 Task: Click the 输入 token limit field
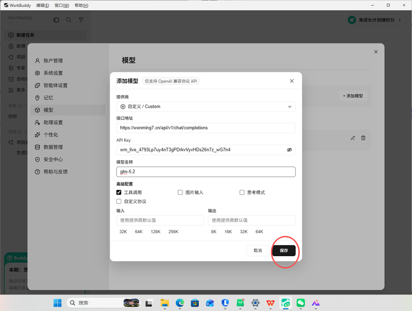coord(160,221)
